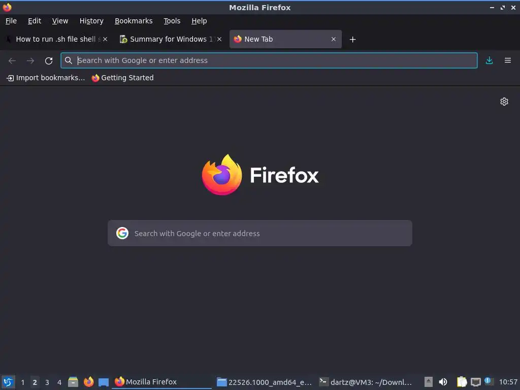Viewport: 520px width, 390px height.
Task: Close the New Tab tab
Action: (334, 39)
